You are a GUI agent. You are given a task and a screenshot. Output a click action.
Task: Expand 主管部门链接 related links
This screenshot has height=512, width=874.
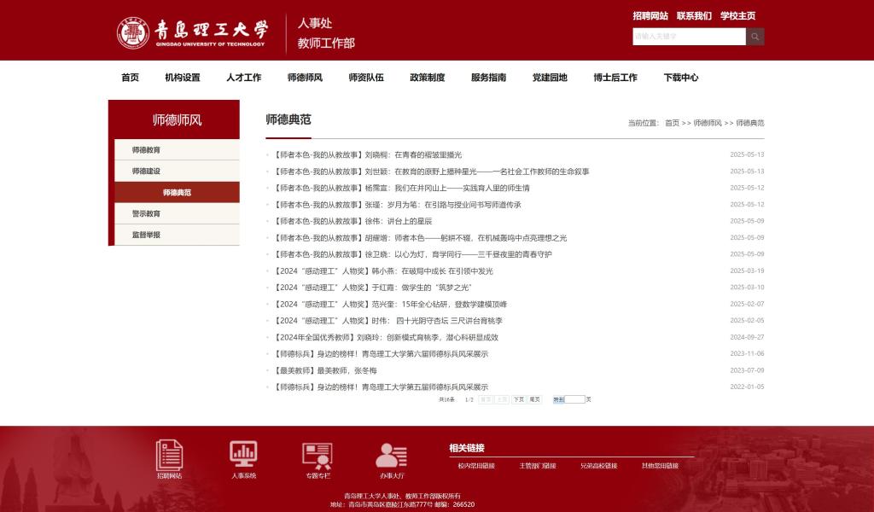[x=538, y=466]
